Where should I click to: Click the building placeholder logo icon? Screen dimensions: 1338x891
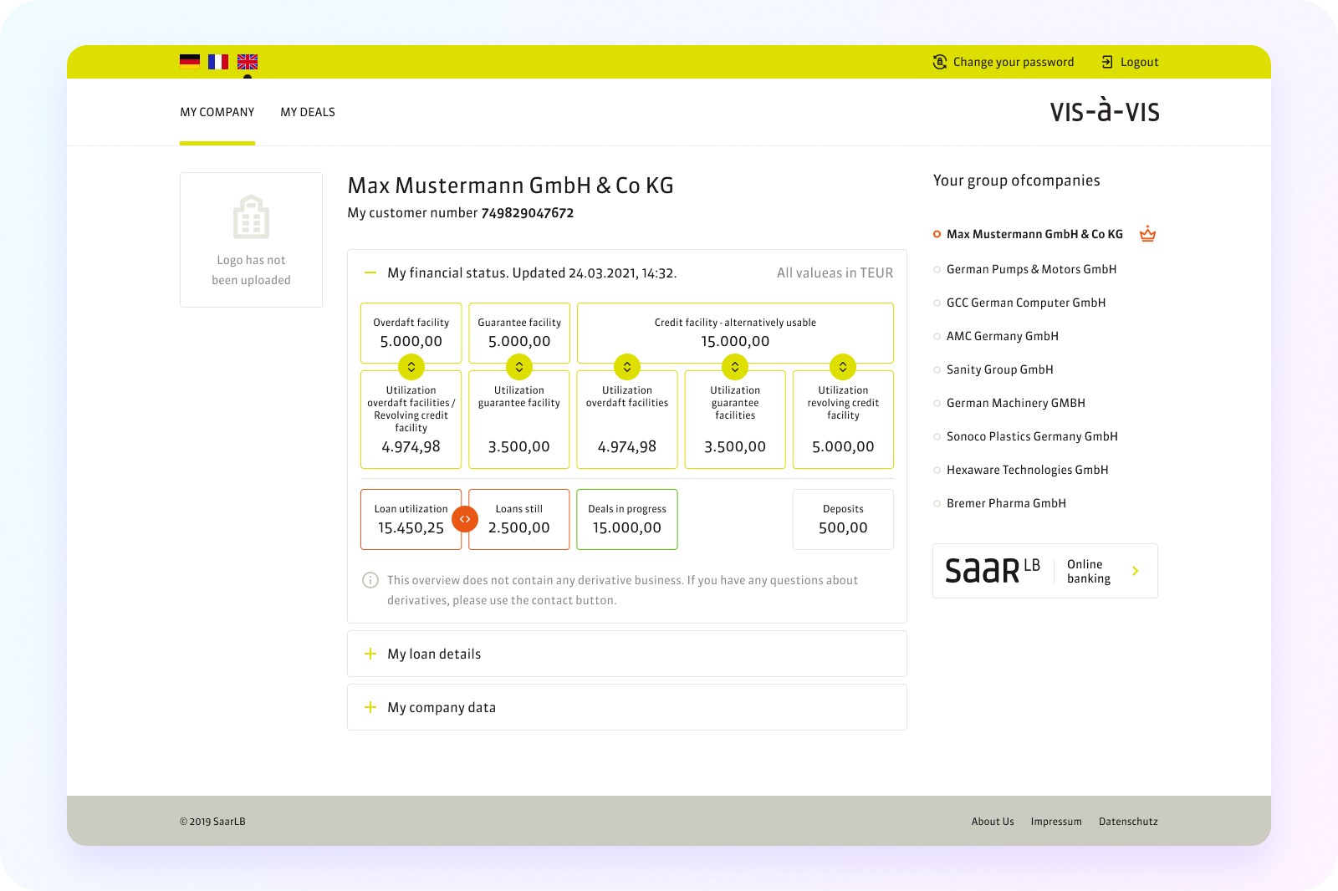pyautogui.click(x=251, y=216)
